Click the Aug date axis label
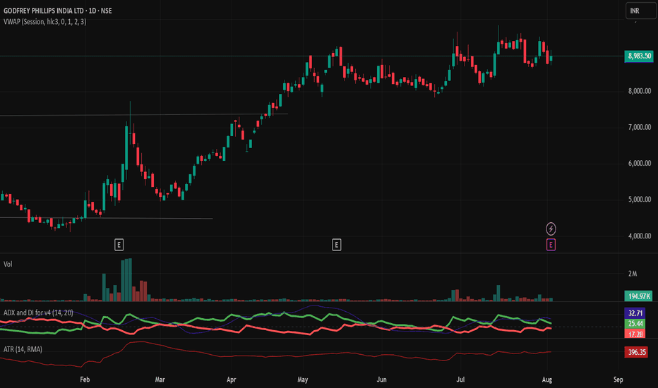This screenshot has height=388, width=658. 546,380
